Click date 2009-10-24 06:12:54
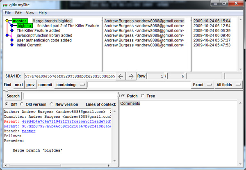 (212, 25)
